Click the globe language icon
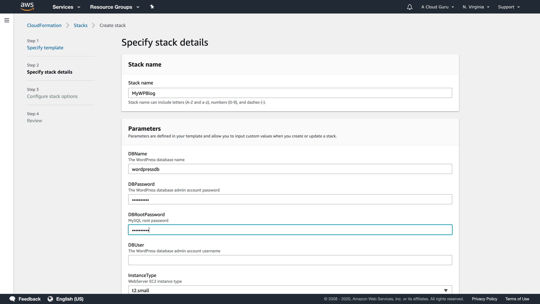This screenshot has width=540, height=304. [50, 299]
